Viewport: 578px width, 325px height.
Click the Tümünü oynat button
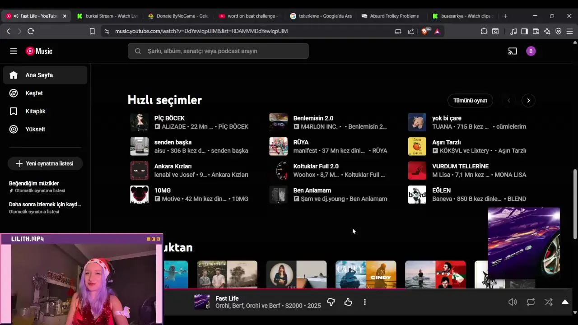470,101
